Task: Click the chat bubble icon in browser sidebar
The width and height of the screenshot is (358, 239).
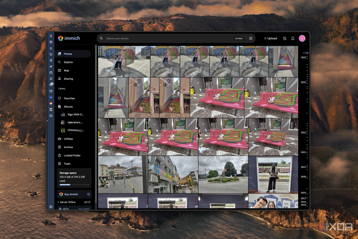Action: (51, 79)
